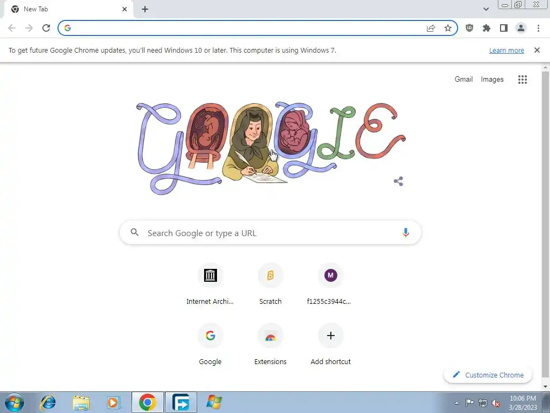Open Windows Media Player from taskbar
Screen dimensions: 550x413
click(114, 402)
